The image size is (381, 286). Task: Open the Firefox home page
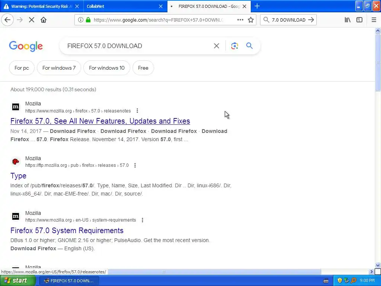pos(44,20)
